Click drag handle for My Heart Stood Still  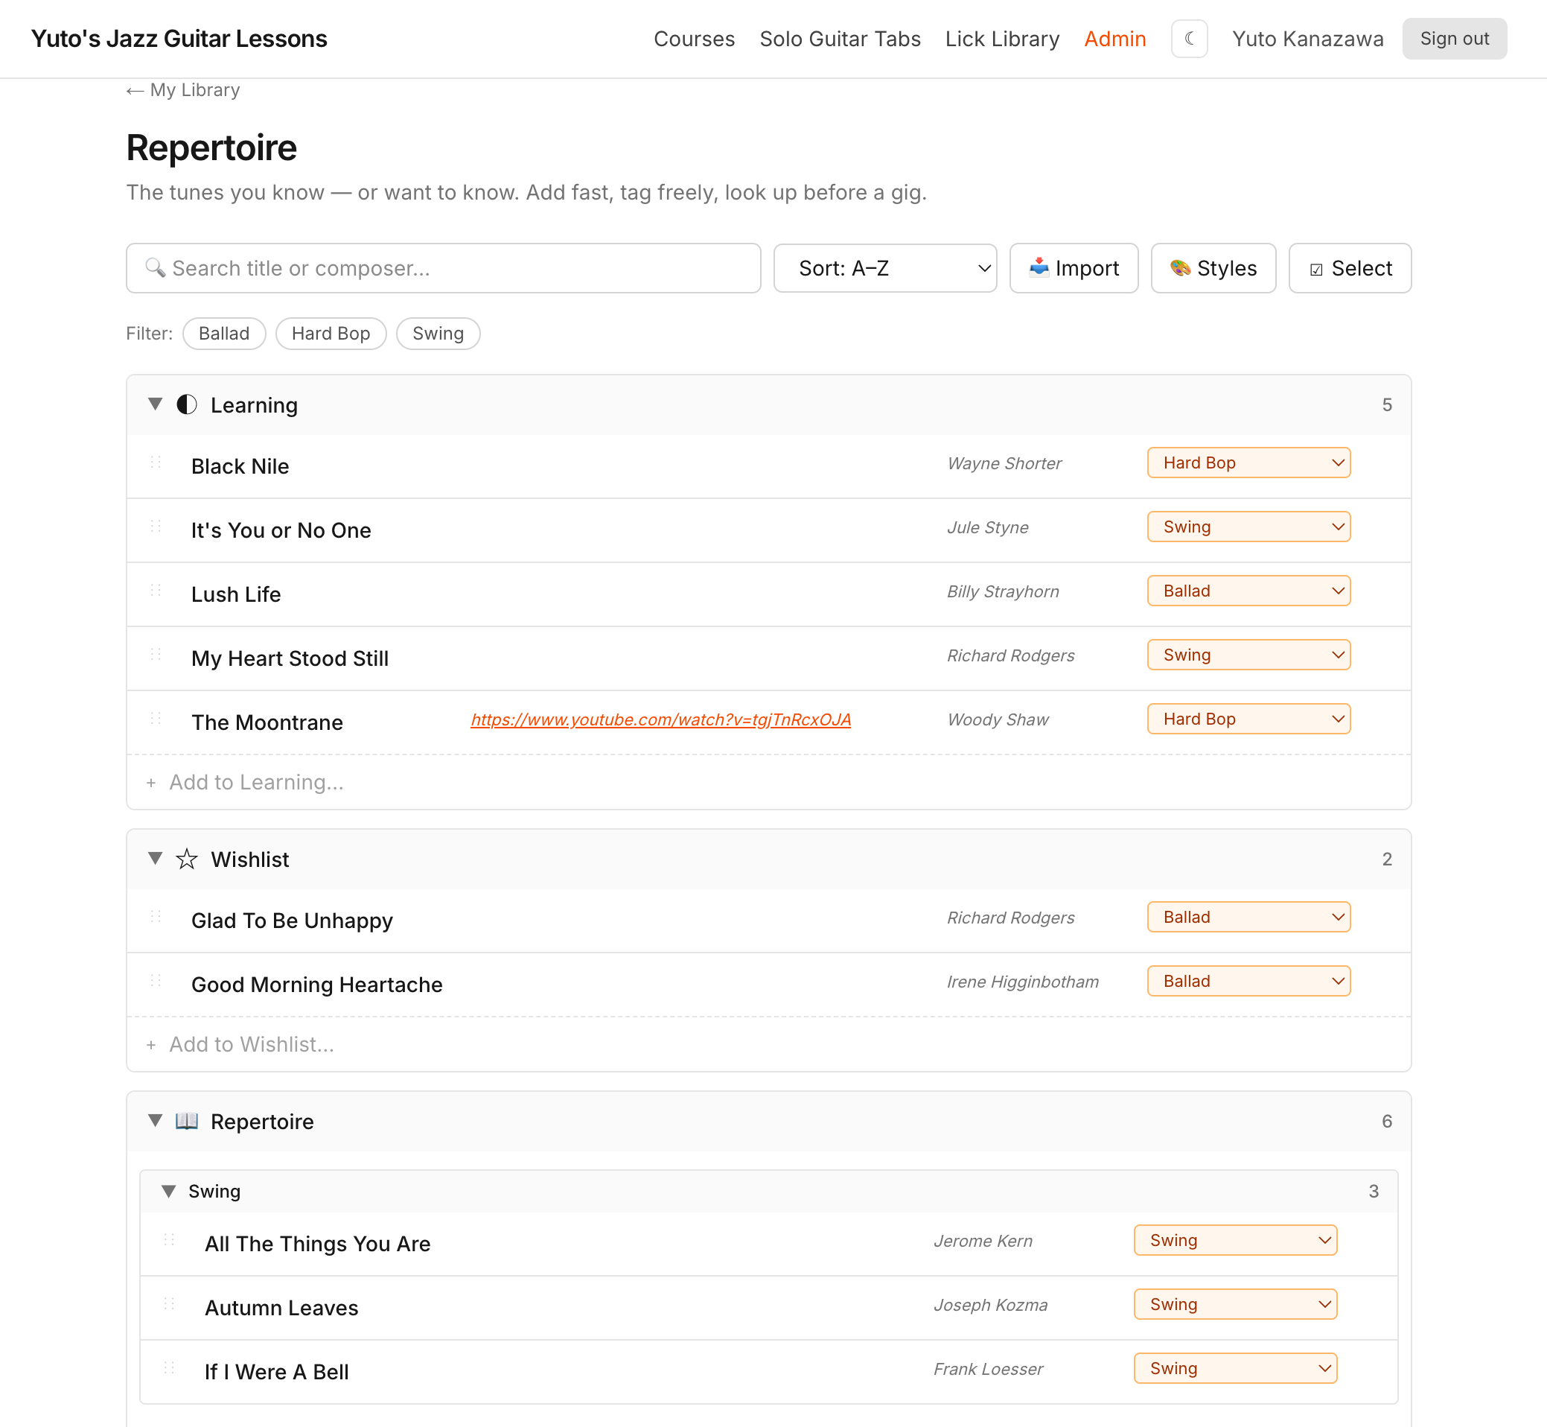click(x=156, y=655)
